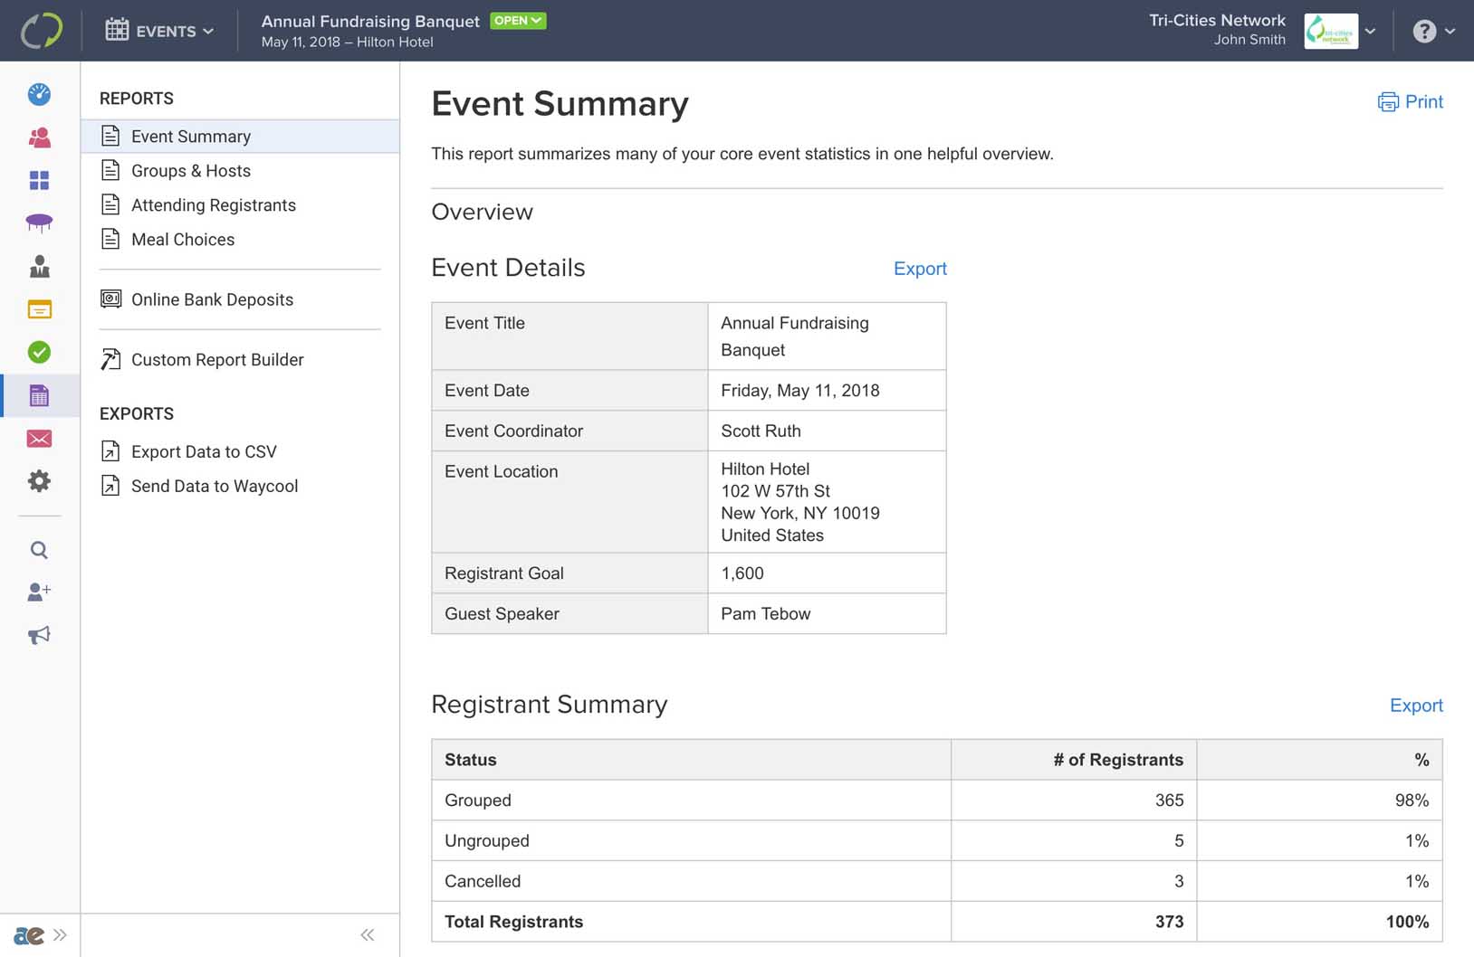1474x957 pixels.
Task: Open the purple reports icon in sidebar
Action: pos(39,395)
